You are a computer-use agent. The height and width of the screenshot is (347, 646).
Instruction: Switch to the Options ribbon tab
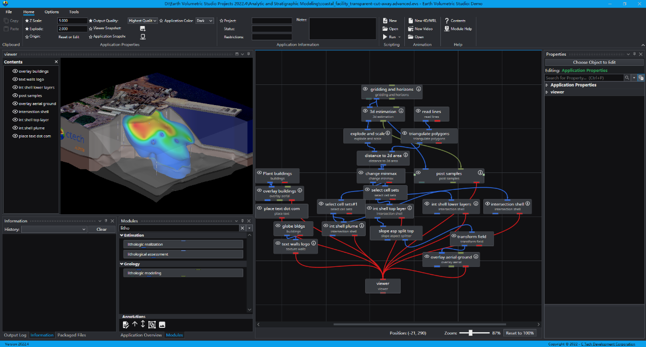pyautogui.click(x=51, y=12)
